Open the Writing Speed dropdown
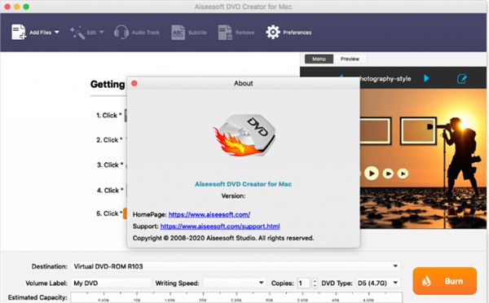489x303 pixels. 235,283
